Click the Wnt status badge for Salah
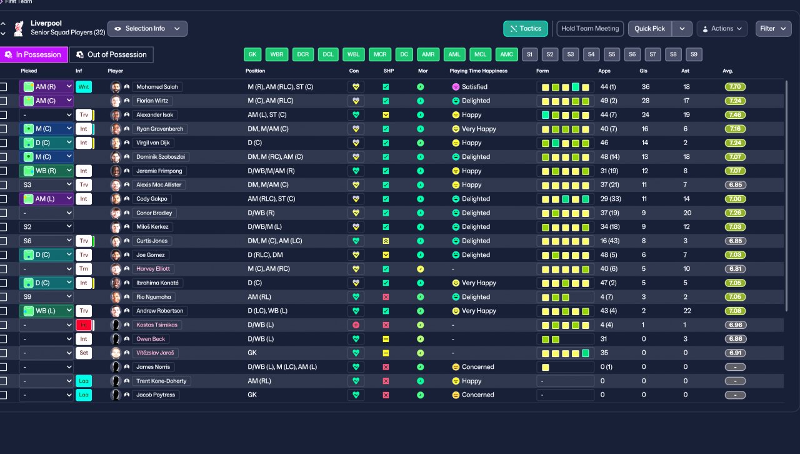This screenshot has height=454, width=800. pyautogui.click(x=84, y=87)
